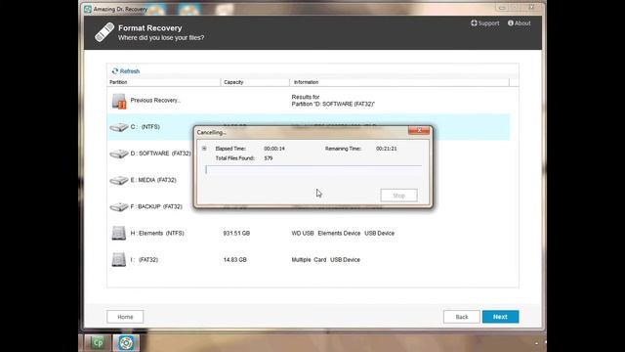Click the Total Files Found value 579
The width and height of the screenshot is (625, 352).
tap(269, 158)
